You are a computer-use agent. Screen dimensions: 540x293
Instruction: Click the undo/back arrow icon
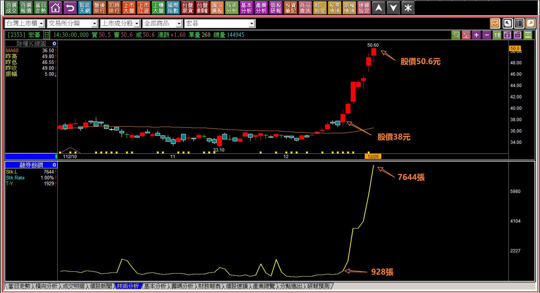click(70, 8)
